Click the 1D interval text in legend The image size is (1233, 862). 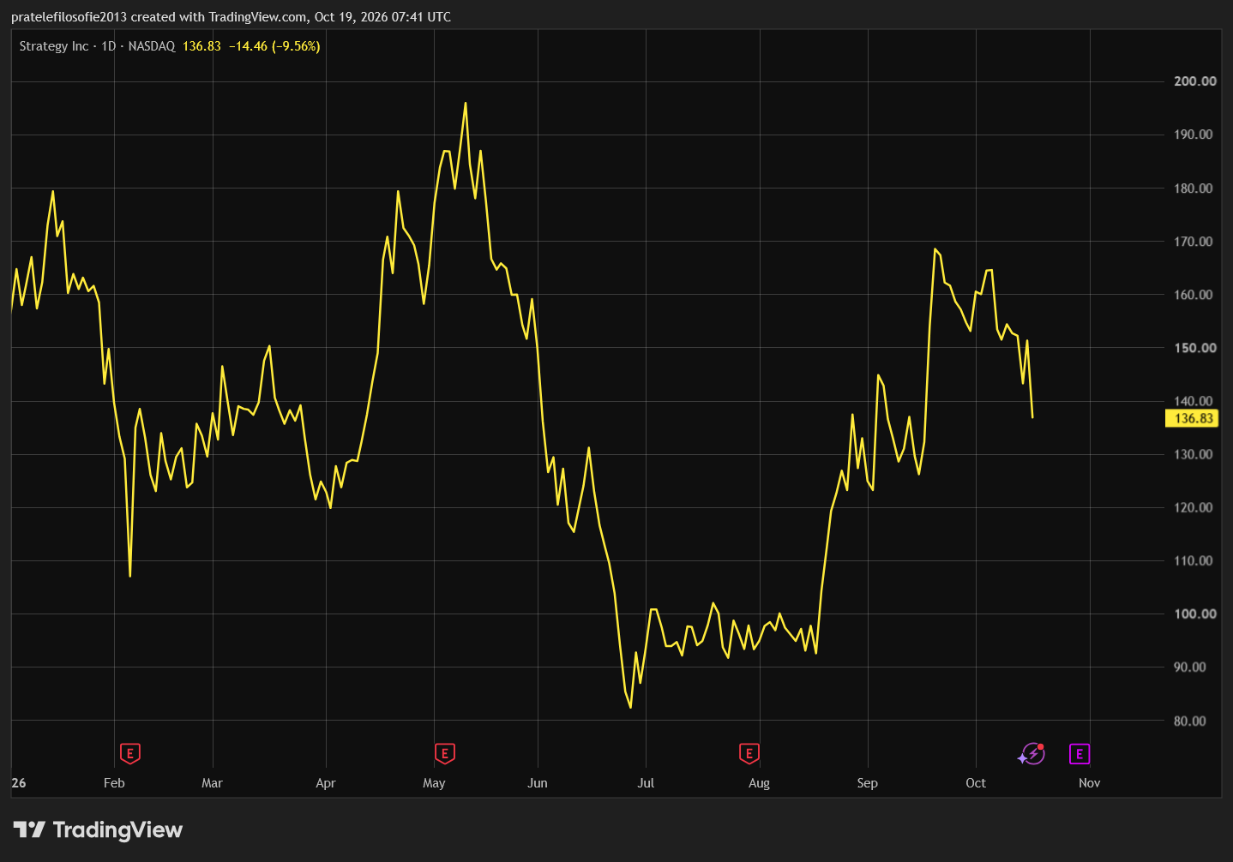pyautogui.click(x=108, y=46)
